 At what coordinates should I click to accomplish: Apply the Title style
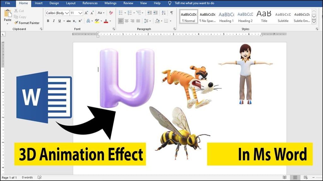point(264,16)
